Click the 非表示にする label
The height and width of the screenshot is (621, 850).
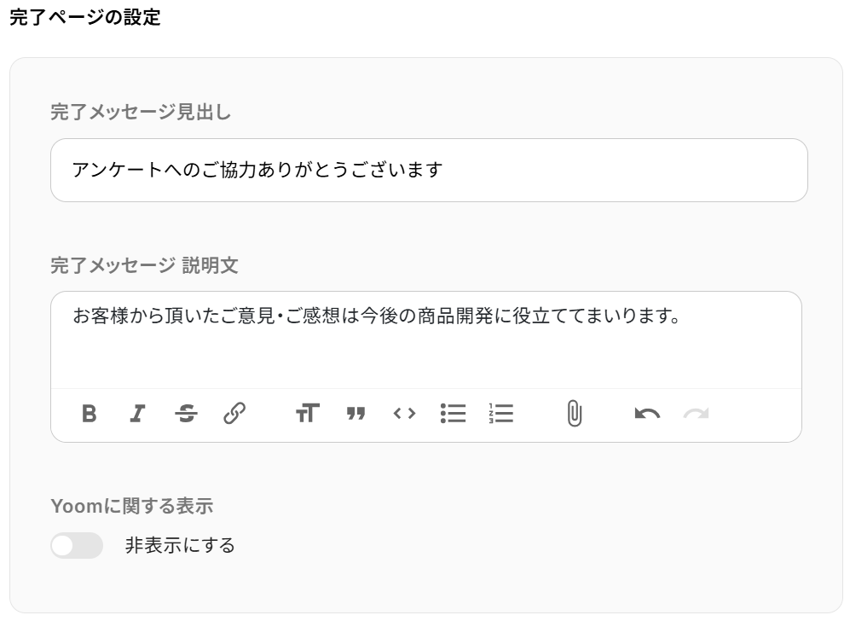click(181, 545)
